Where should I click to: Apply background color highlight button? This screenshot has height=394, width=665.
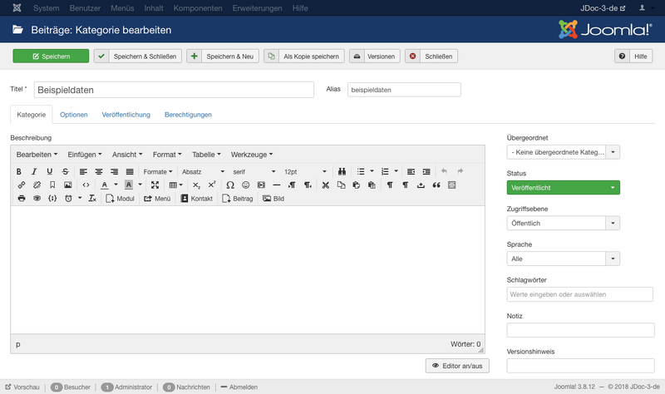tap(129, 185)
